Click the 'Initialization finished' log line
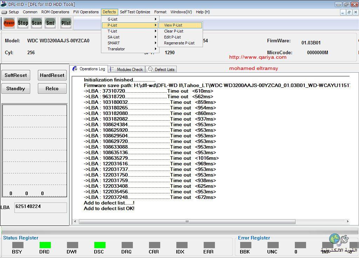359x258 pixels. [x=120, y=80]
